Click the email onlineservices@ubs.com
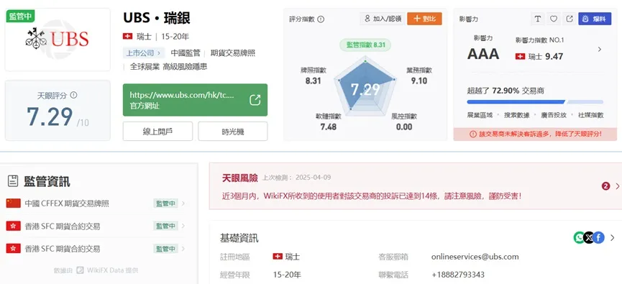Image resolution: width=622 pixels, height=284 pixels. point(475,257)
